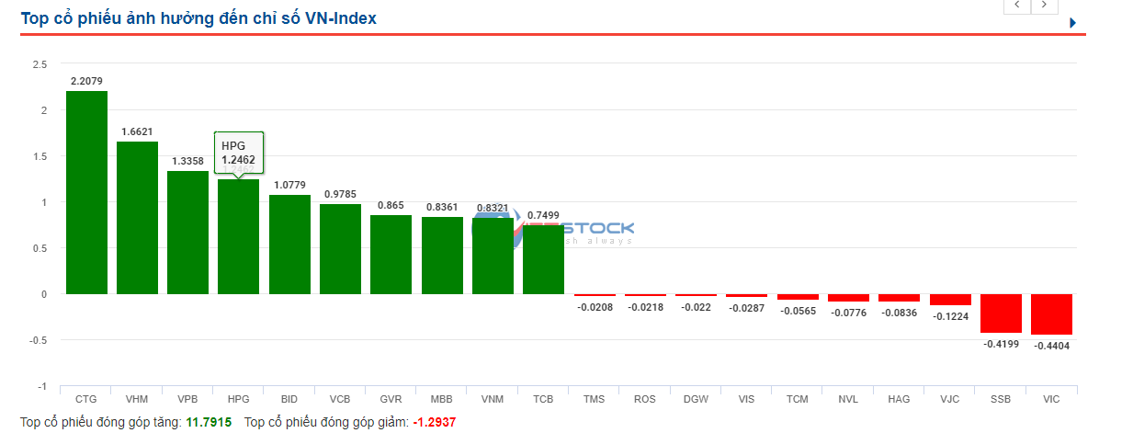Click the next chevron arrow button
Image resolution: width=1133 pixels, height=433 pixels.
[1044, 6]
